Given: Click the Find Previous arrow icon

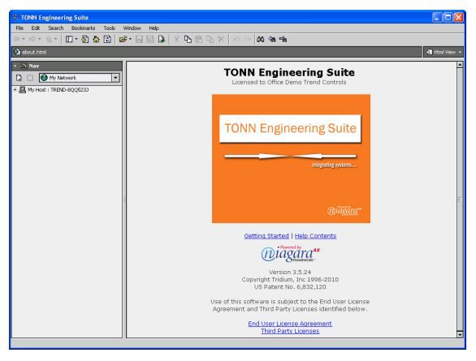Looking at the screenshot, I should pos(272,39).
